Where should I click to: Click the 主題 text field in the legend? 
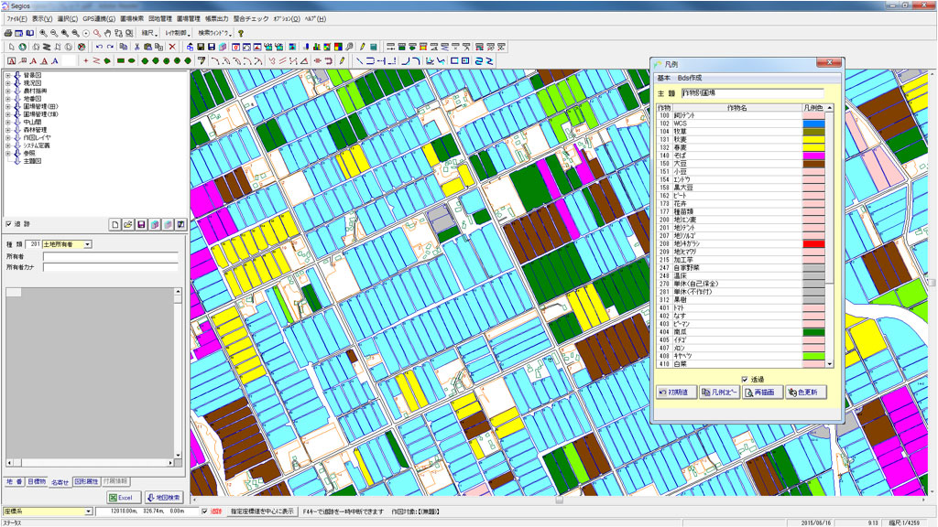coord(753,93)
